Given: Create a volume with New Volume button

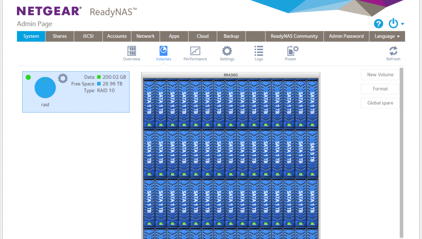Looking at the screenshot, I should tap(380, 75).
